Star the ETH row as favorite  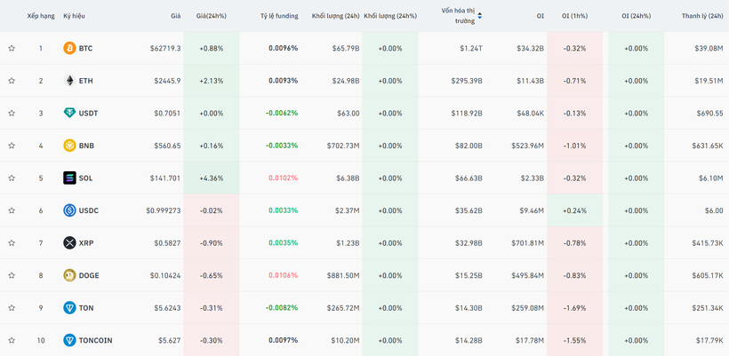pos(12,81)
